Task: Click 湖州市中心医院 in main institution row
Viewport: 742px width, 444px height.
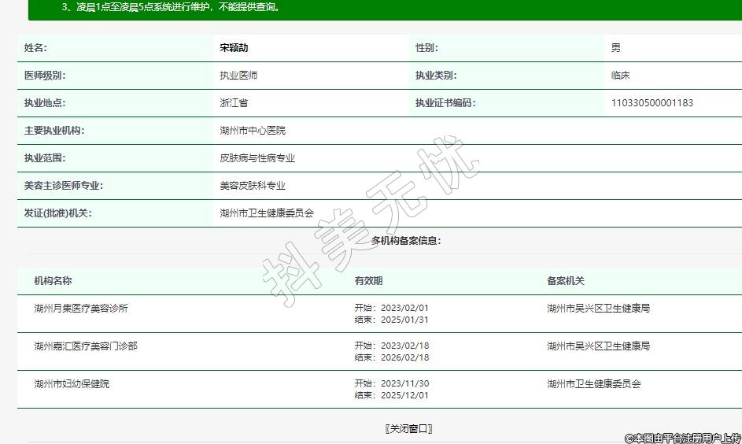Action: point(253,131)
